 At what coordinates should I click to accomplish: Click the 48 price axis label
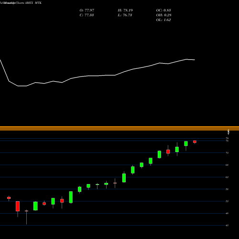click(227, 213)
